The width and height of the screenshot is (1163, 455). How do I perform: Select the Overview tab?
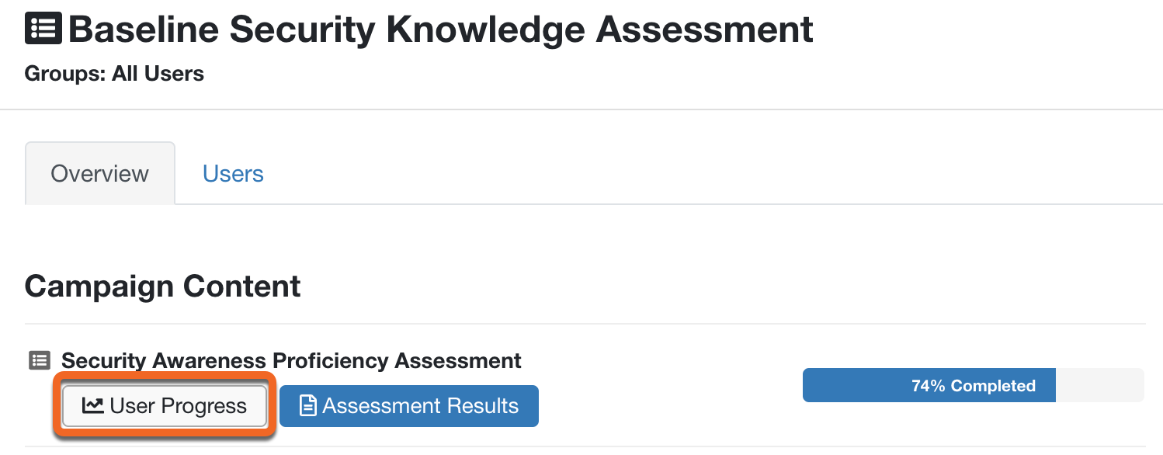100,173
